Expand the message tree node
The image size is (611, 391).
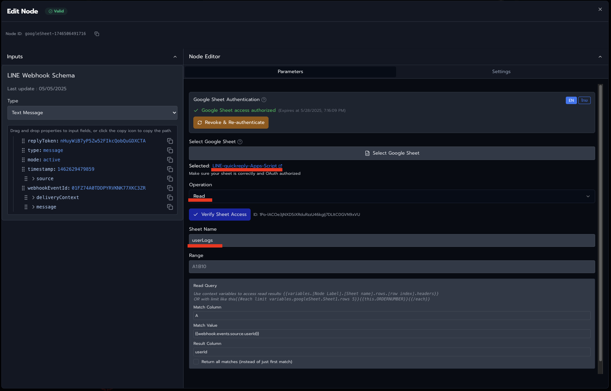point(33,207)
